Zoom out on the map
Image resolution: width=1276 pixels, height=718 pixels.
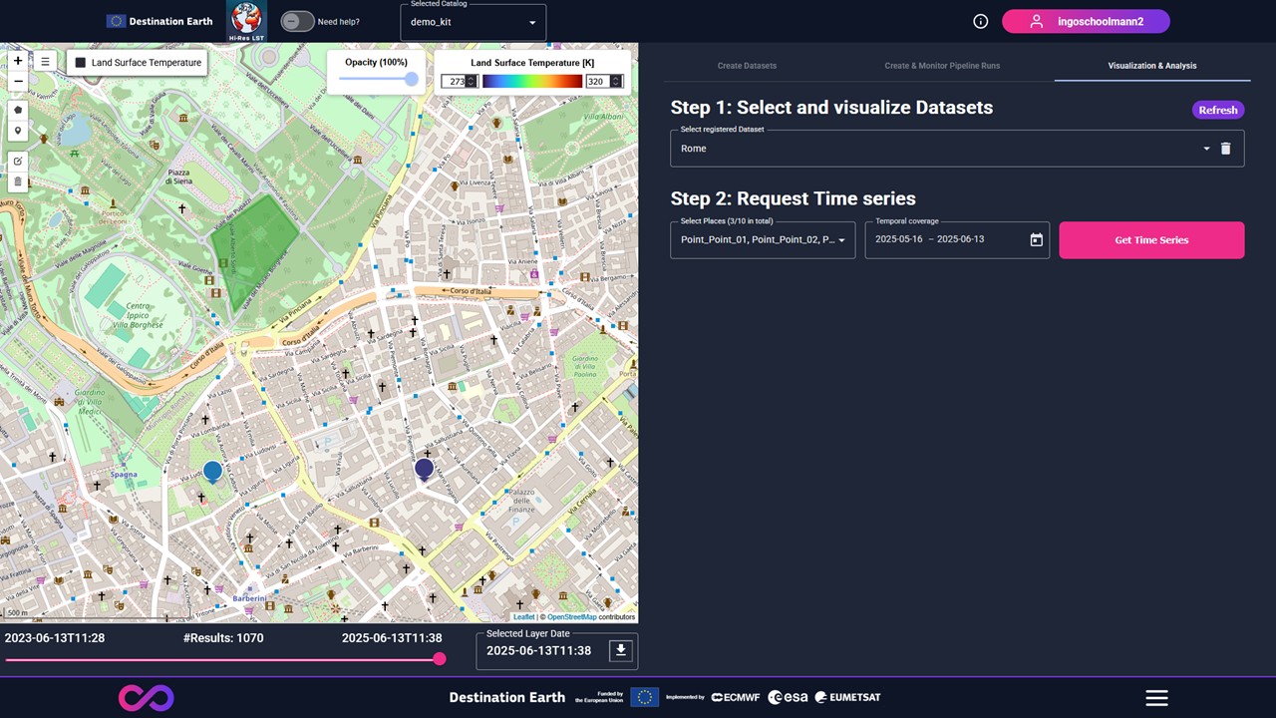(x=18, y=81)
